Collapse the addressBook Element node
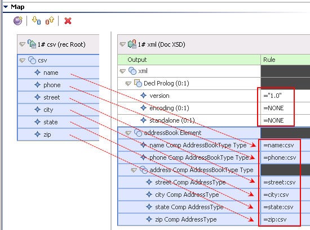The height and width of the screenshot is (230, 310). 129,133
